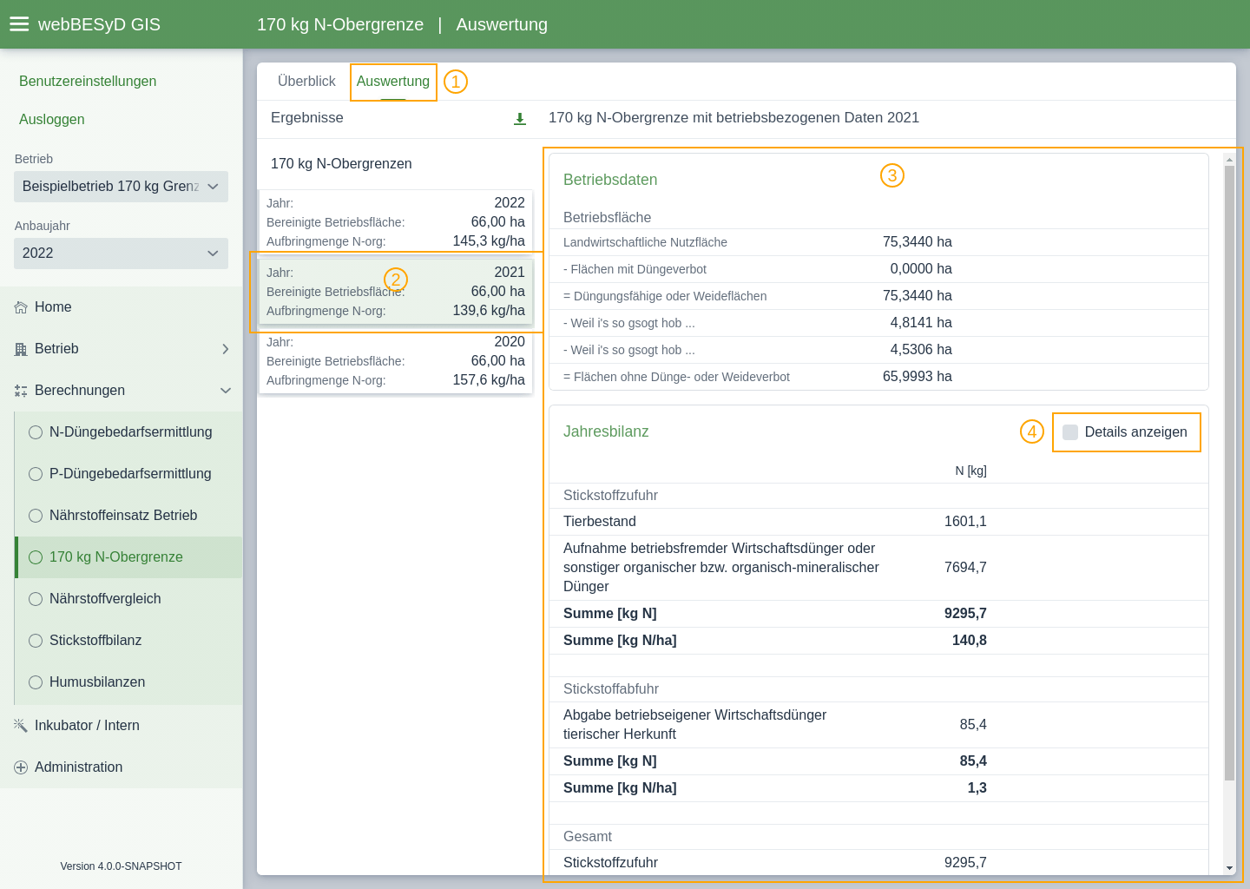
Task: Expand the Betrieb sidebar submenu chevron
Action: coord(225,349)
